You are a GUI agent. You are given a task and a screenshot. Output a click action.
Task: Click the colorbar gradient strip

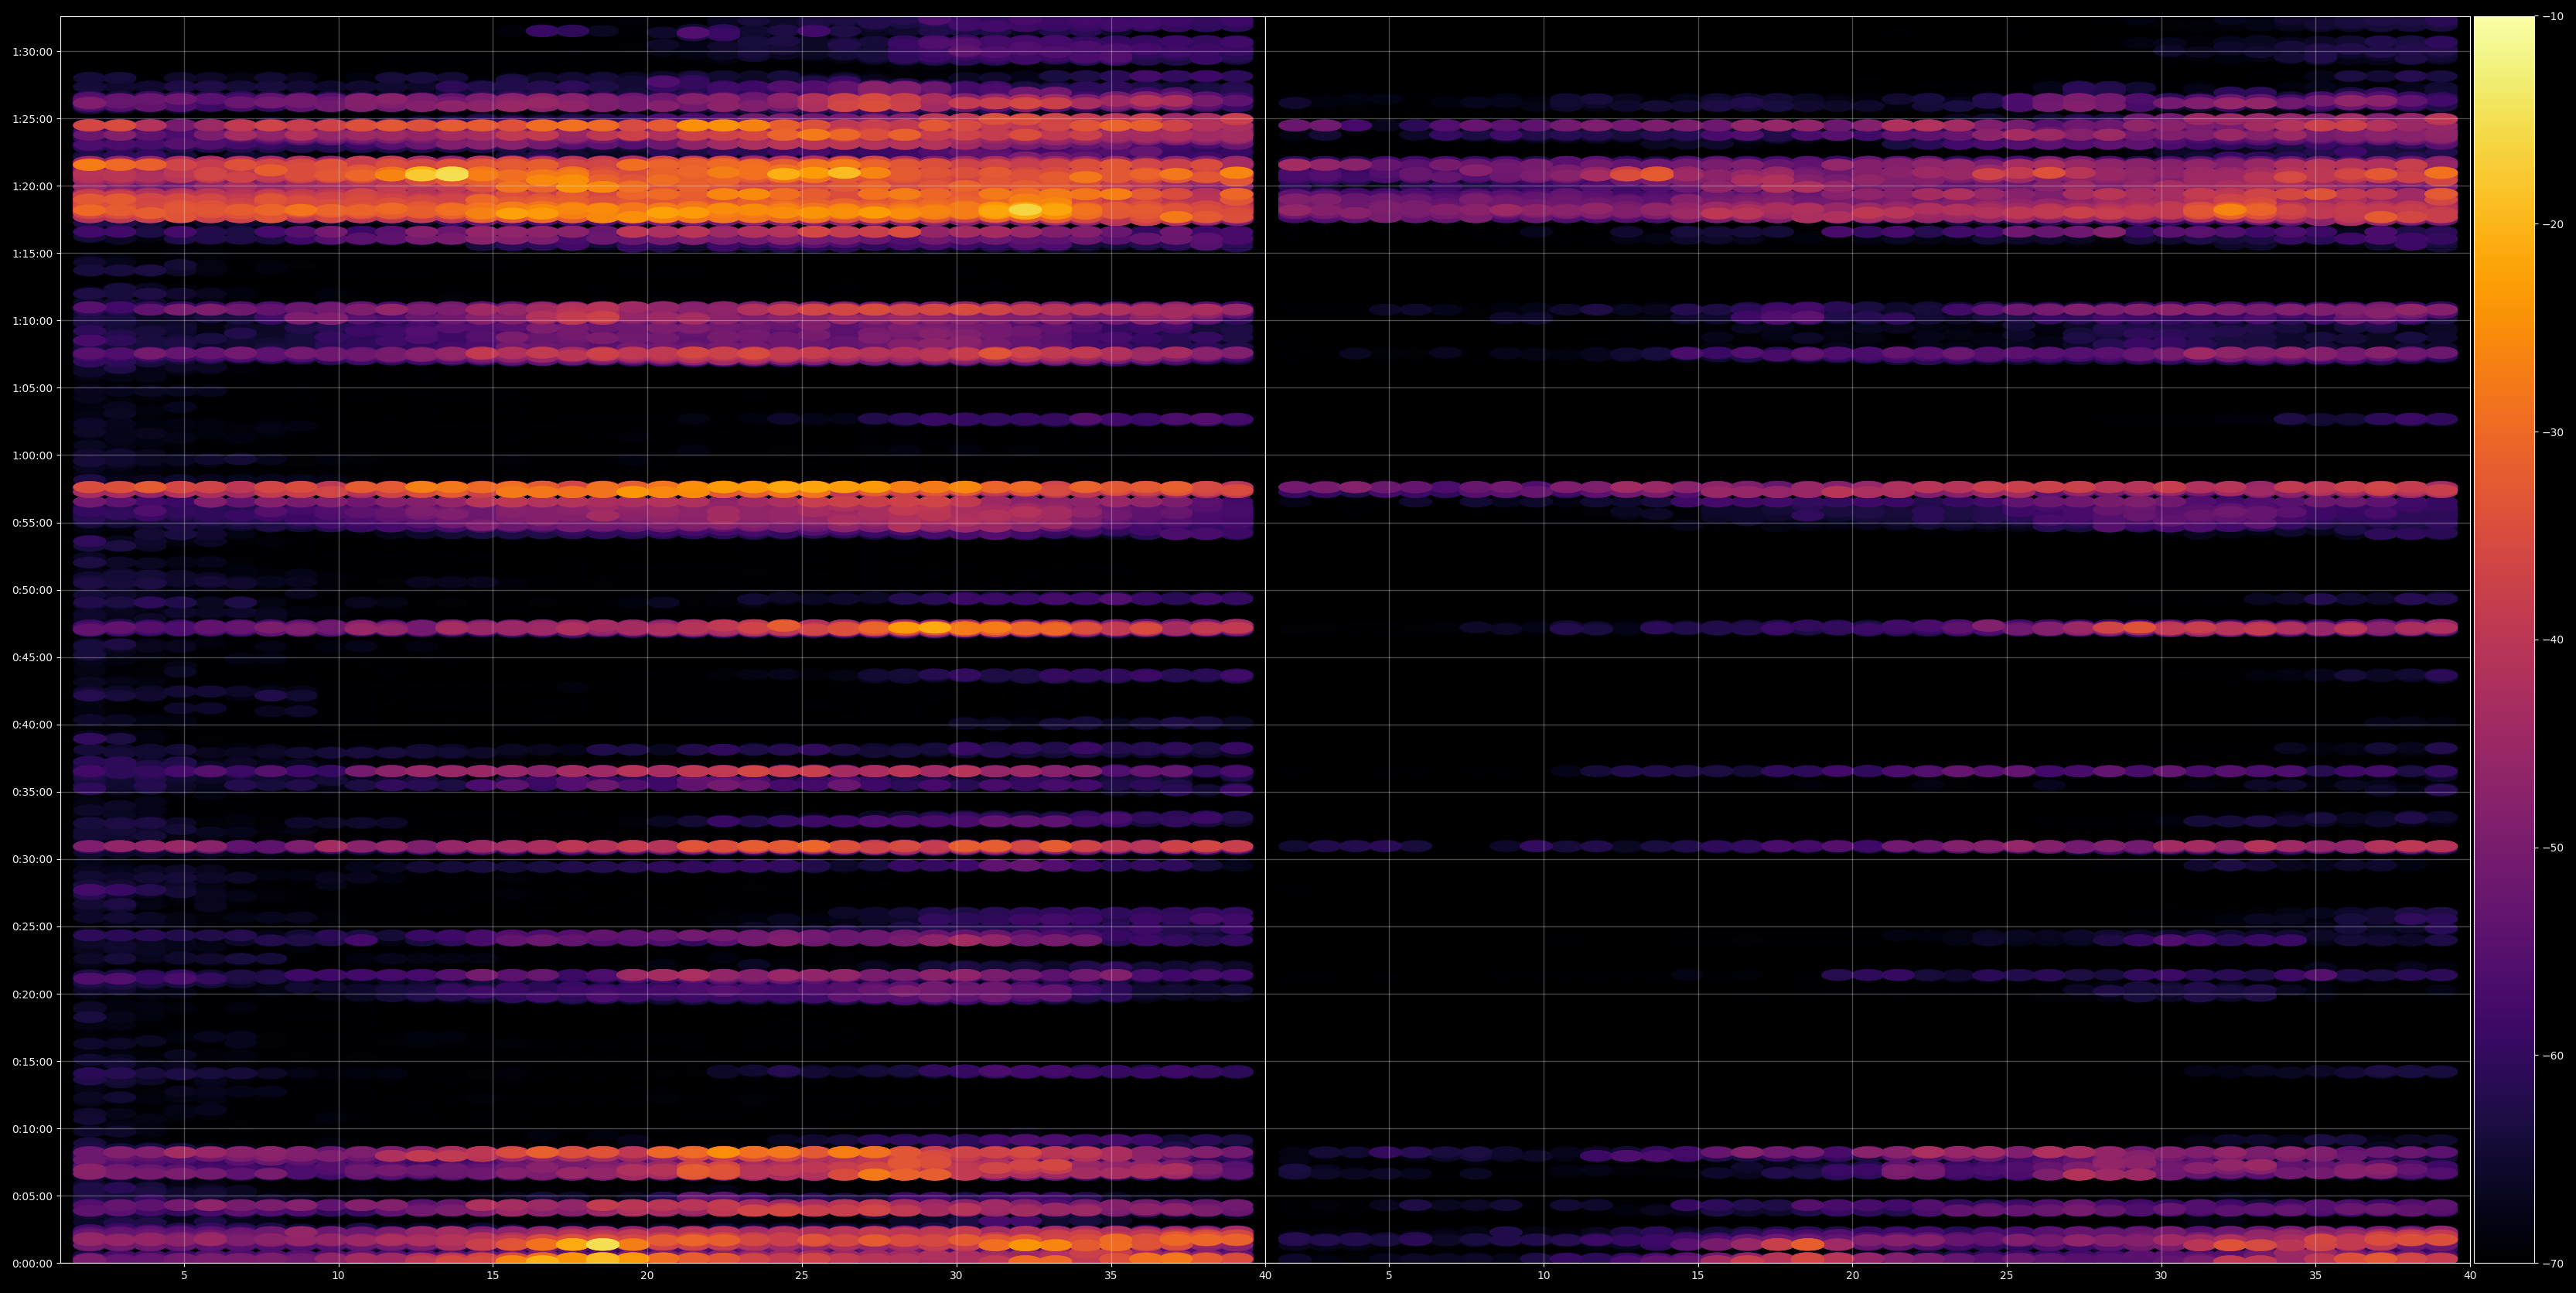coord(2504,640)
